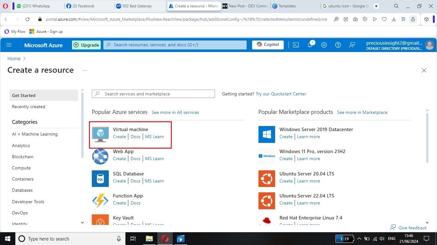This screenshot has width=437, height=245.
Task: Click Create under Virtual machine
Action: (x=119, y=137)
